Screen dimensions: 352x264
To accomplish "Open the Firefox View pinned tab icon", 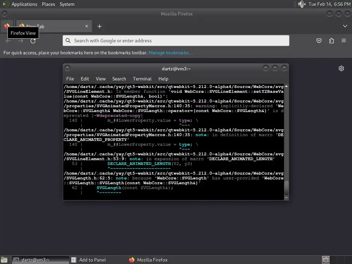I will click(x=7, y=26).
